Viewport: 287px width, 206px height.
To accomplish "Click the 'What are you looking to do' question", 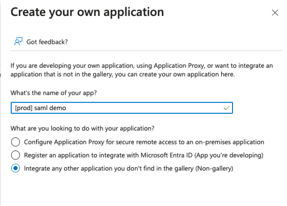I will click(x=82, y=128).
